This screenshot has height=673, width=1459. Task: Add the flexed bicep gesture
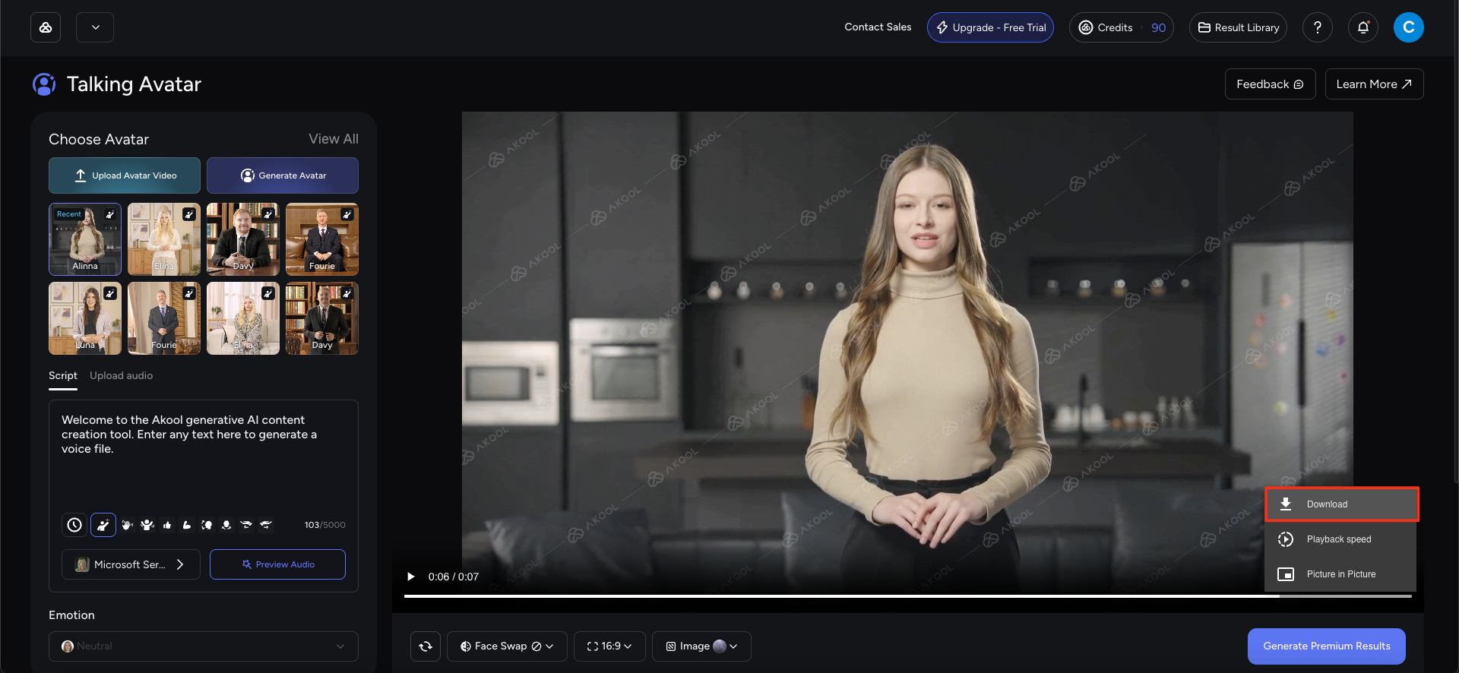point(187,525)
